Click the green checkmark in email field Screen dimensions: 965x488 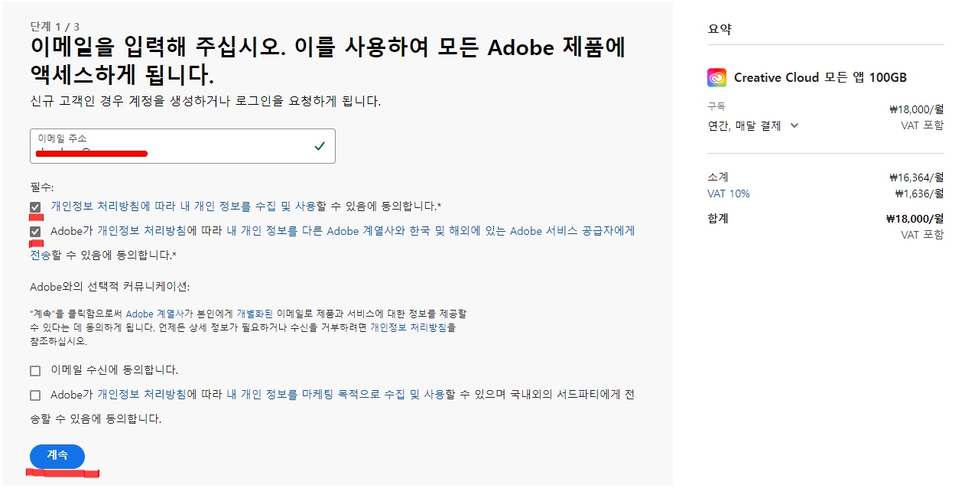pyautogui.click(x=320, y=146)
